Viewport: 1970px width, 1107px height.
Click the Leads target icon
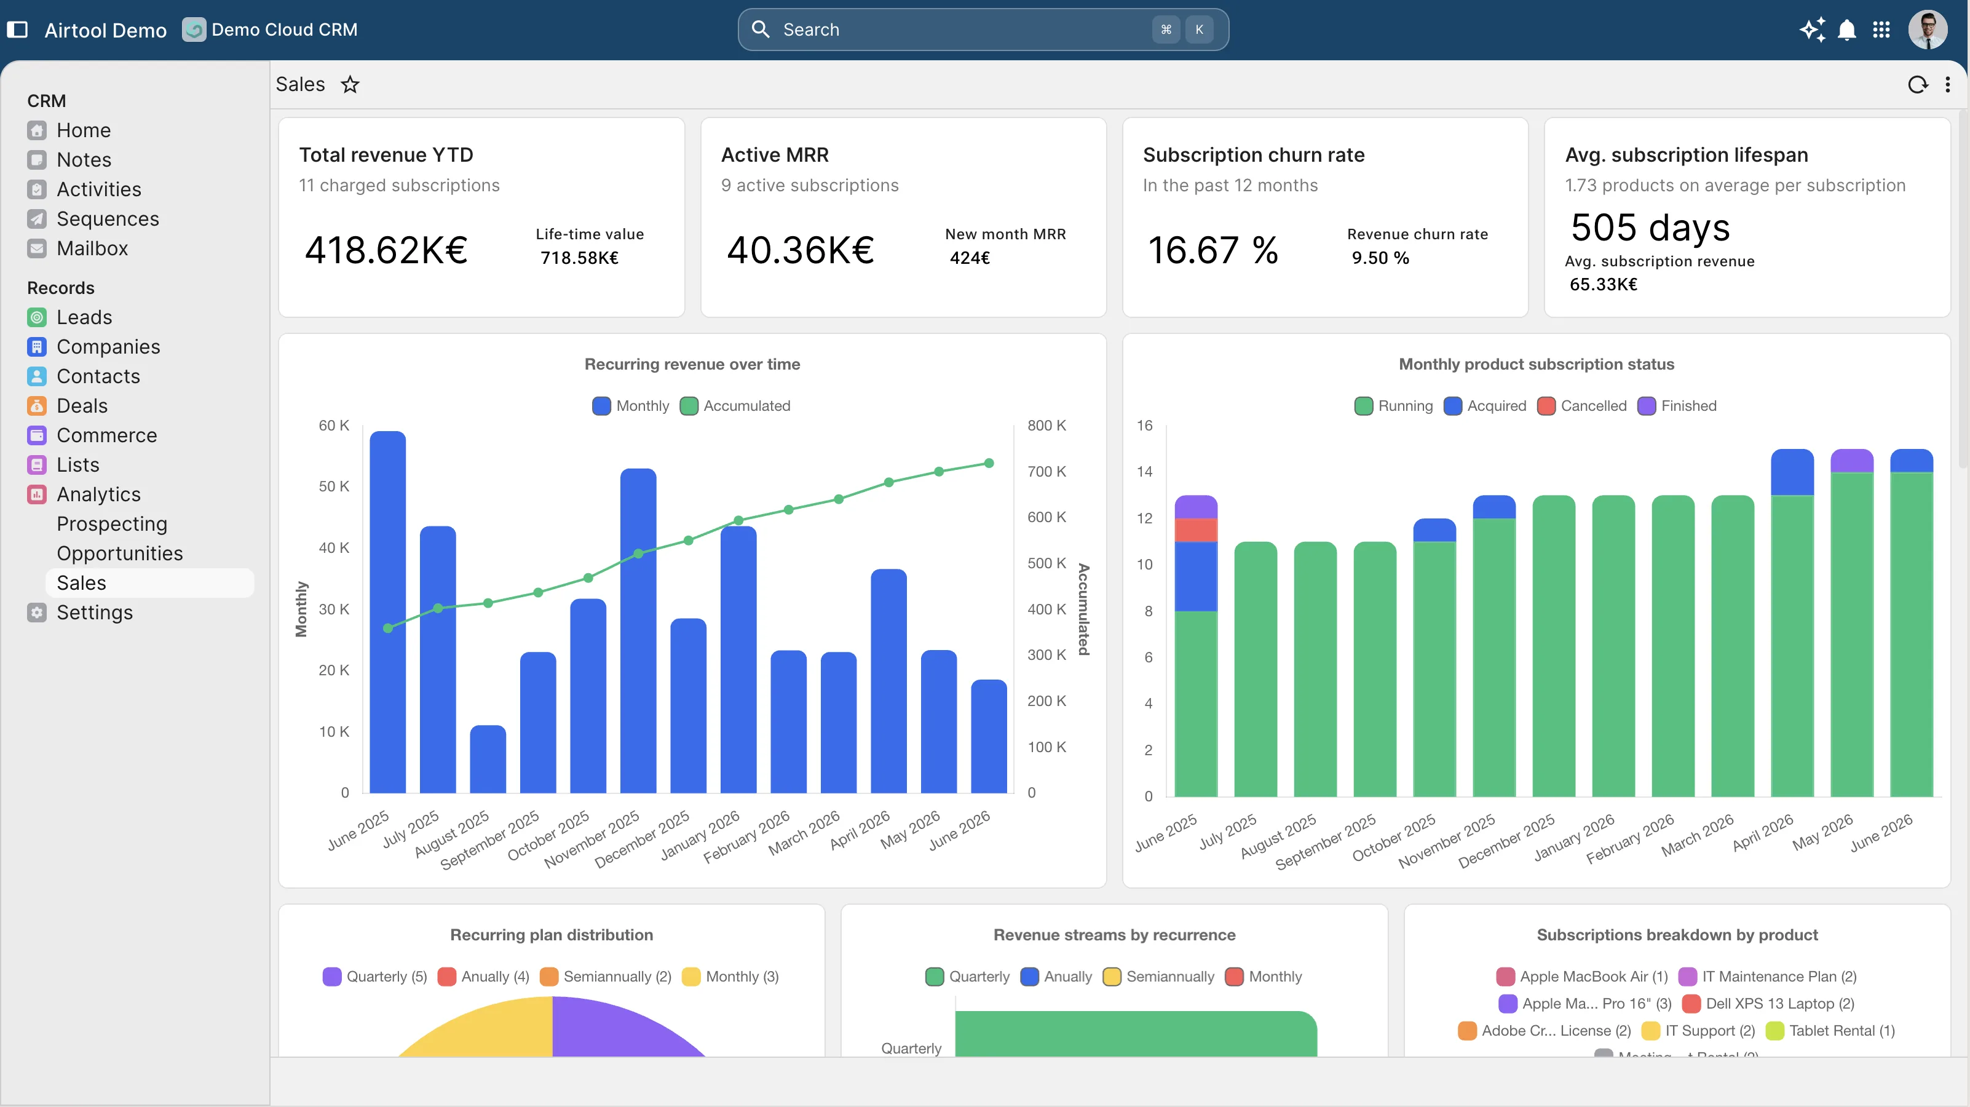pos(37,317)
